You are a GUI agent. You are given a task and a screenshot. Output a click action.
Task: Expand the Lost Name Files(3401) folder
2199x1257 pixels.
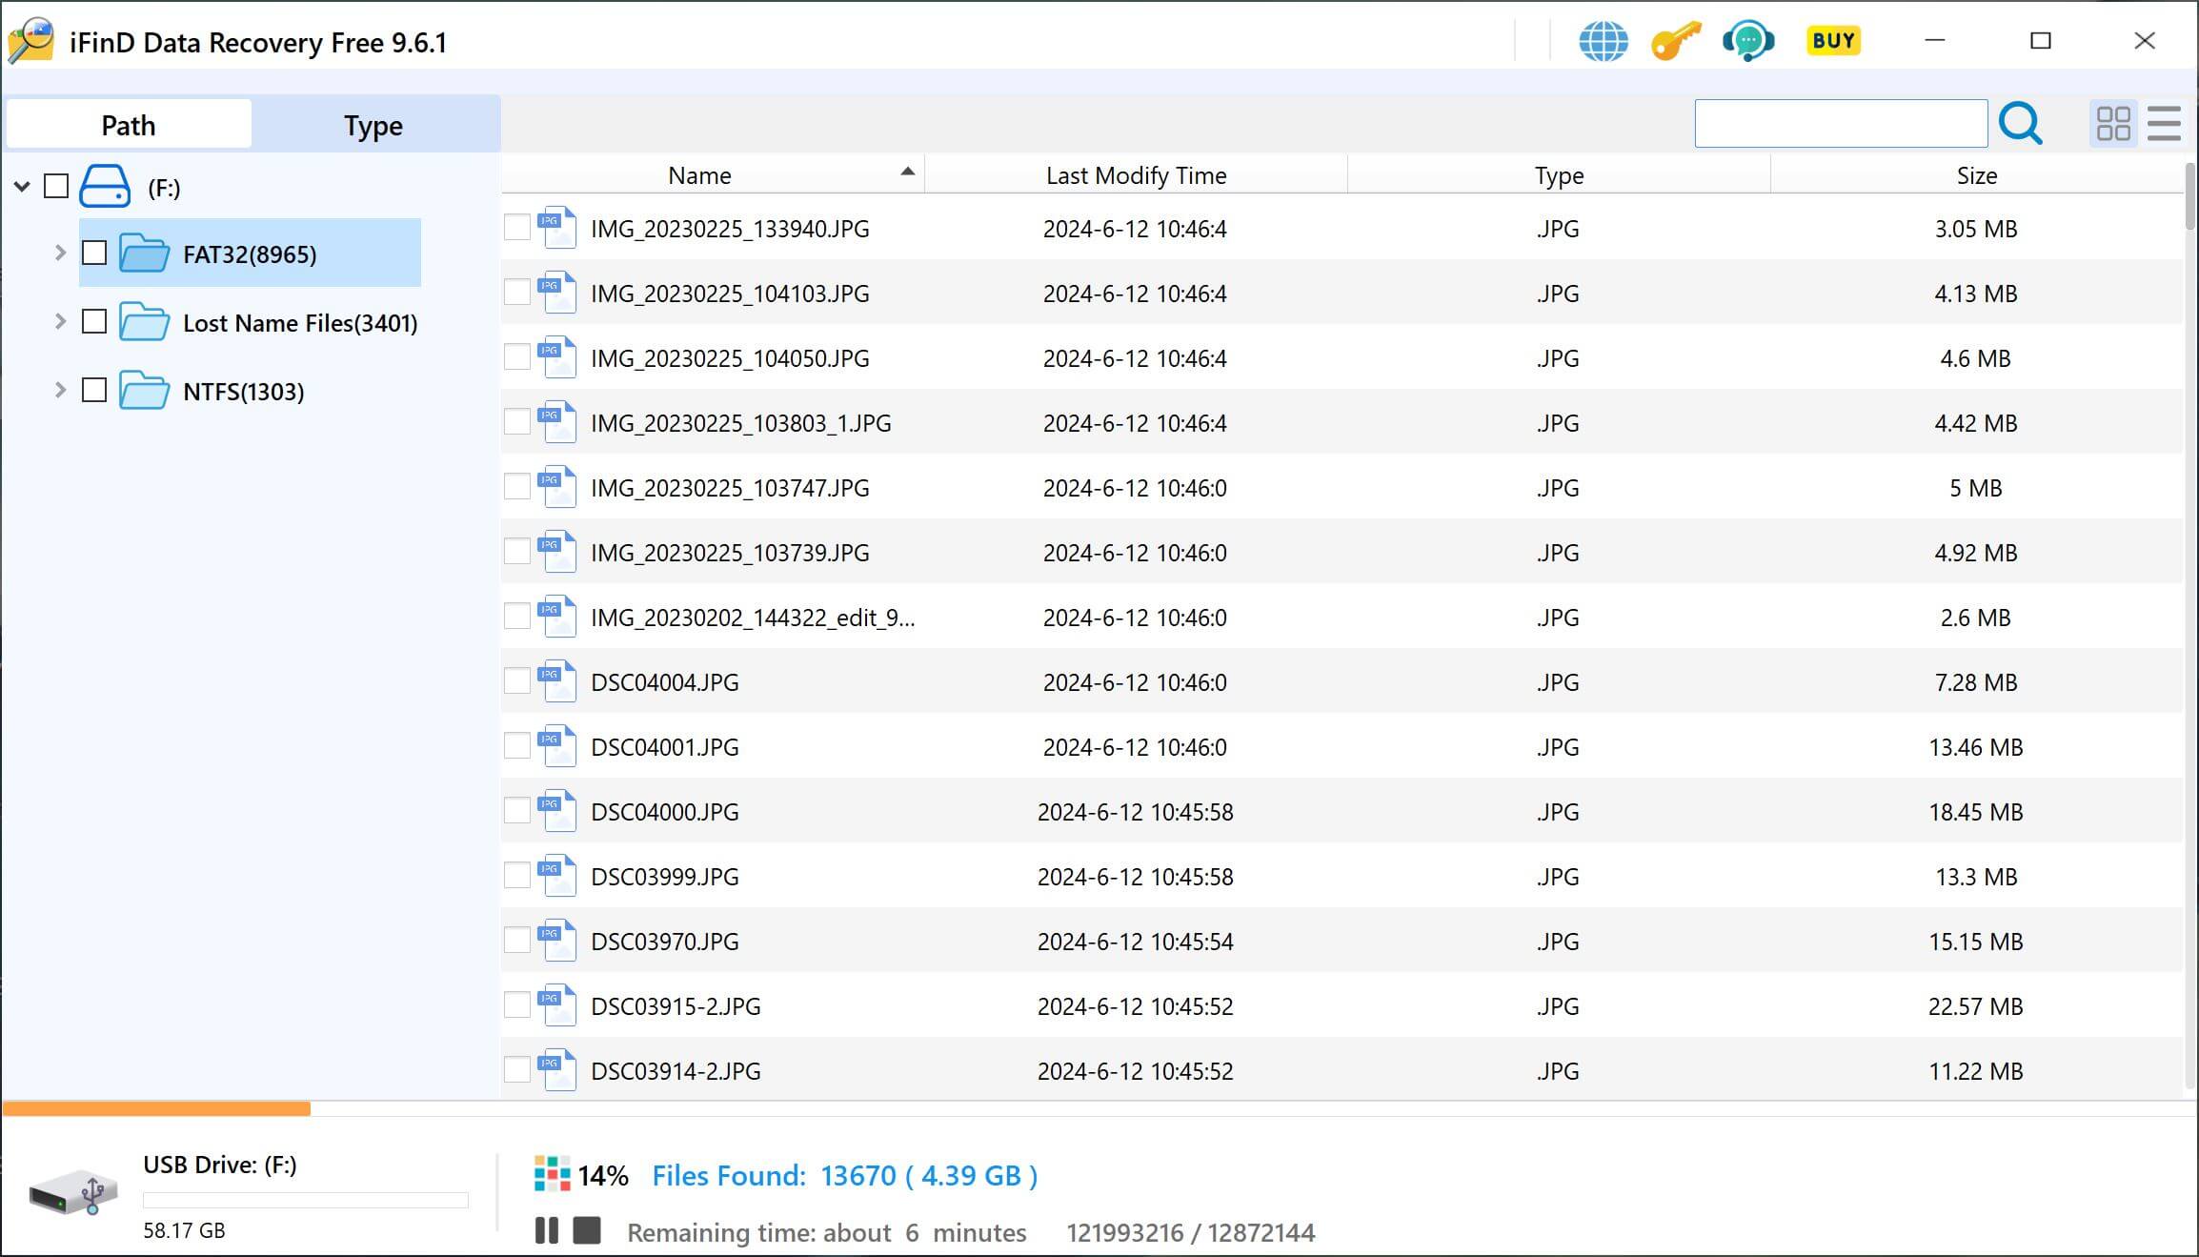60,321
